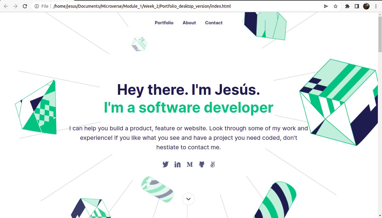Toggle the browser side panel icon
Viewport: 382px width, 218px height.
[x=357, y=6]
